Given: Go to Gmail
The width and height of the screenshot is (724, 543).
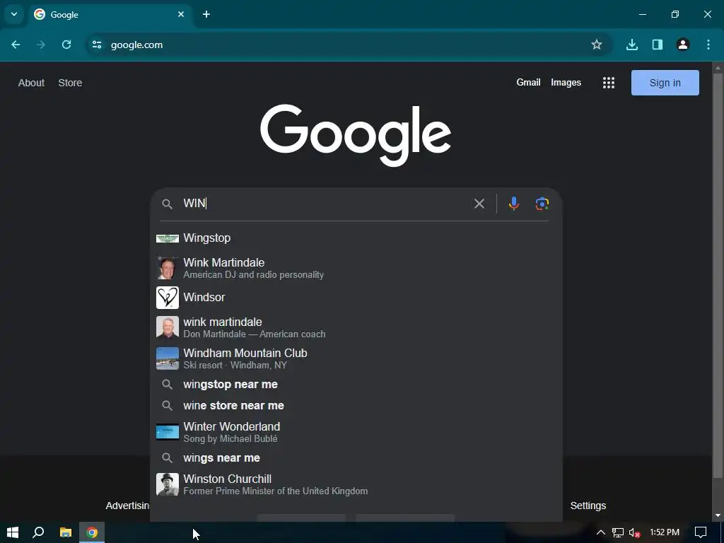Looking at the screenshot, I should click(x=528, y=82).
